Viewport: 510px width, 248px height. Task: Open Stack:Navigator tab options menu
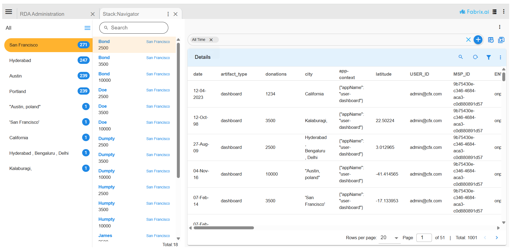tap(168, 14)
